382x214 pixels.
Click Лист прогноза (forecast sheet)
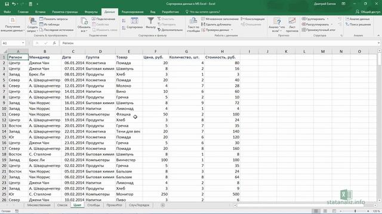[x=292, y=24]
